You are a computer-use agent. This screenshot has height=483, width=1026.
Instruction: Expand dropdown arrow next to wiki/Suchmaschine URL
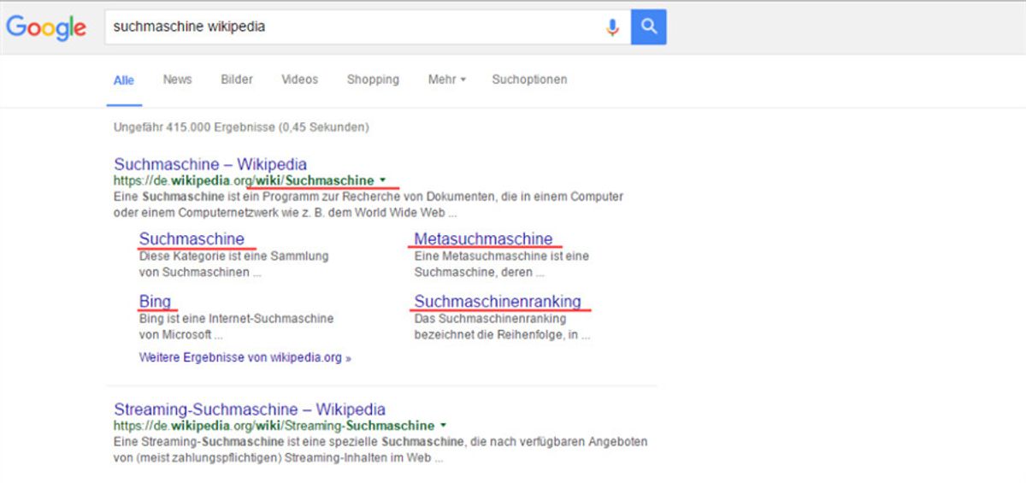point(383,180)
